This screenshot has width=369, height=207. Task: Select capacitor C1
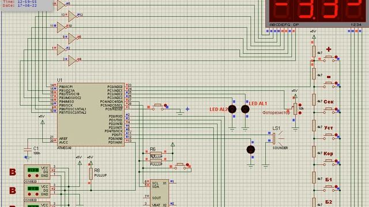click(28, 149)
